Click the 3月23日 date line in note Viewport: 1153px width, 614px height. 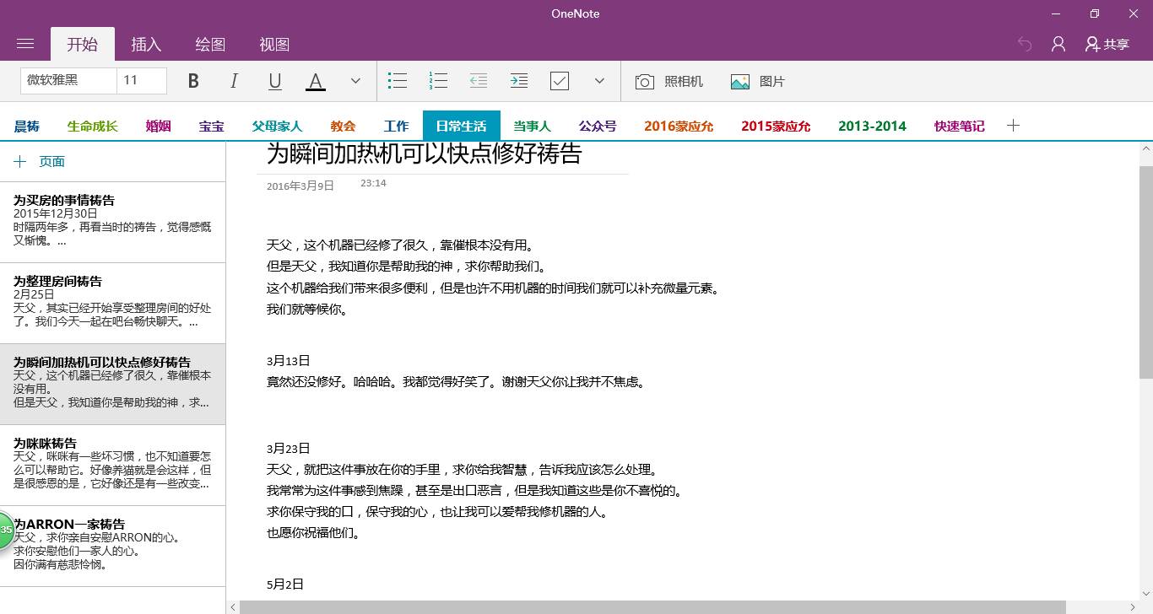click(x=289, y=448)
